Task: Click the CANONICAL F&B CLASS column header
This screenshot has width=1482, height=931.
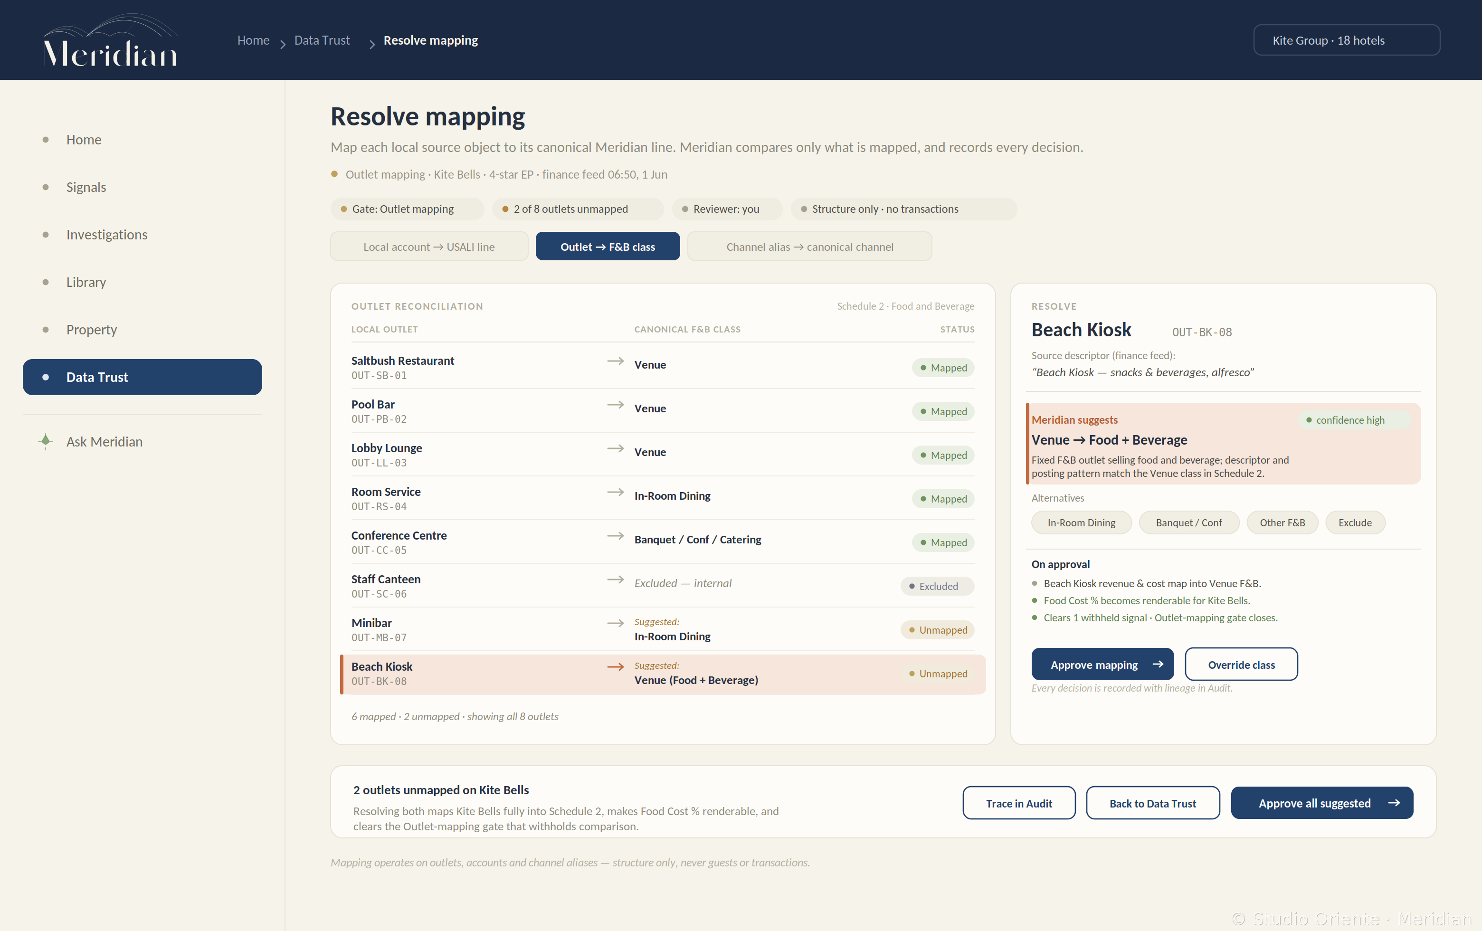Action: pyautogui.click(x=687, y=329)
